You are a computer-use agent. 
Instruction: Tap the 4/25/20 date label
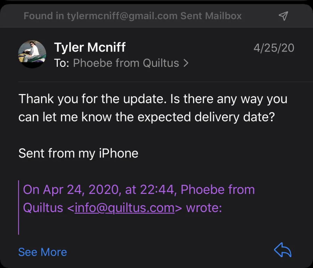(x=274, y=48)
